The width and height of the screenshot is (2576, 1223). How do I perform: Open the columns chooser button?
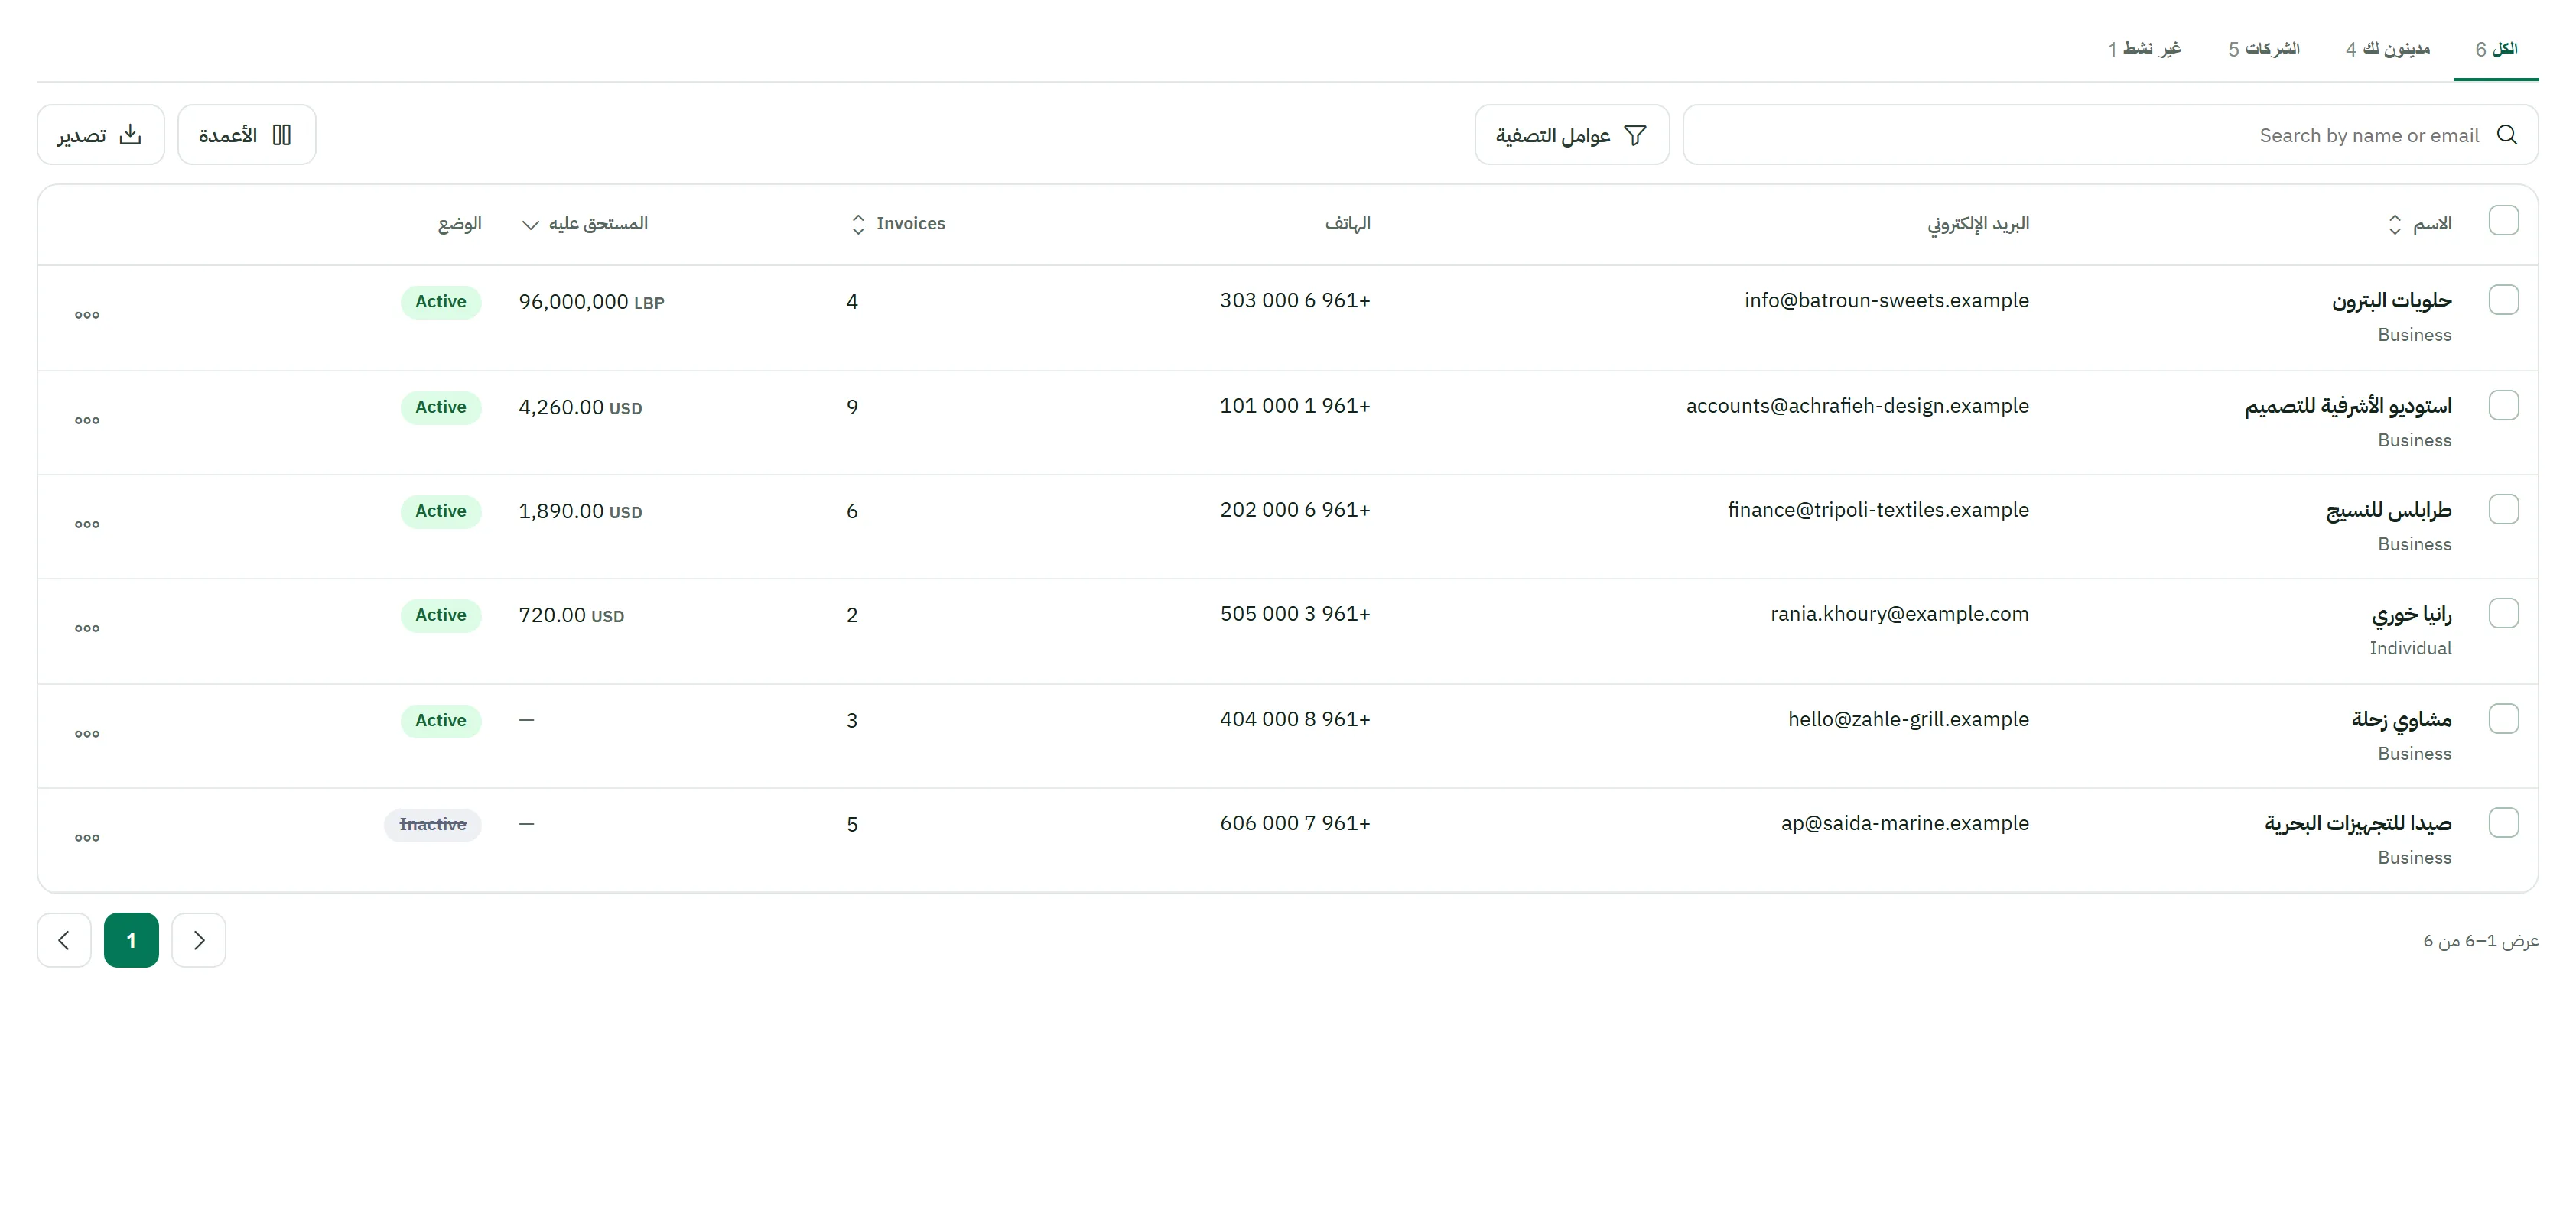tap(246, 135)
